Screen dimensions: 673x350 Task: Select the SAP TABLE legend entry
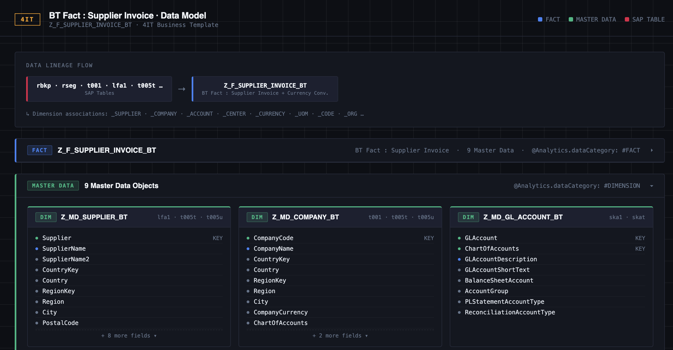(649, 19)
